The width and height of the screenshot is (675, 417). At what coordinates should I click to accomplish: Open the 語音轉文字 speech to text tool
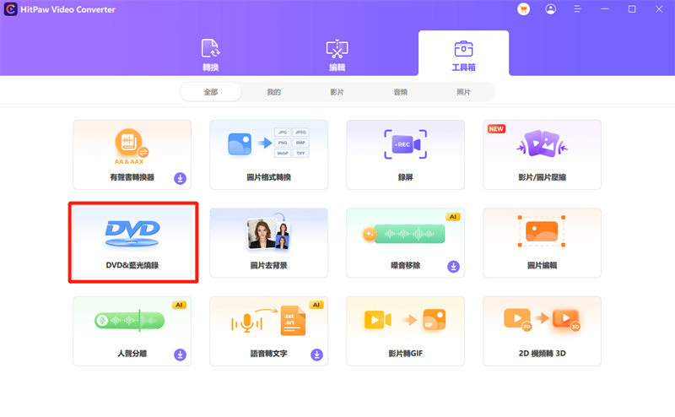pos(268,331)
